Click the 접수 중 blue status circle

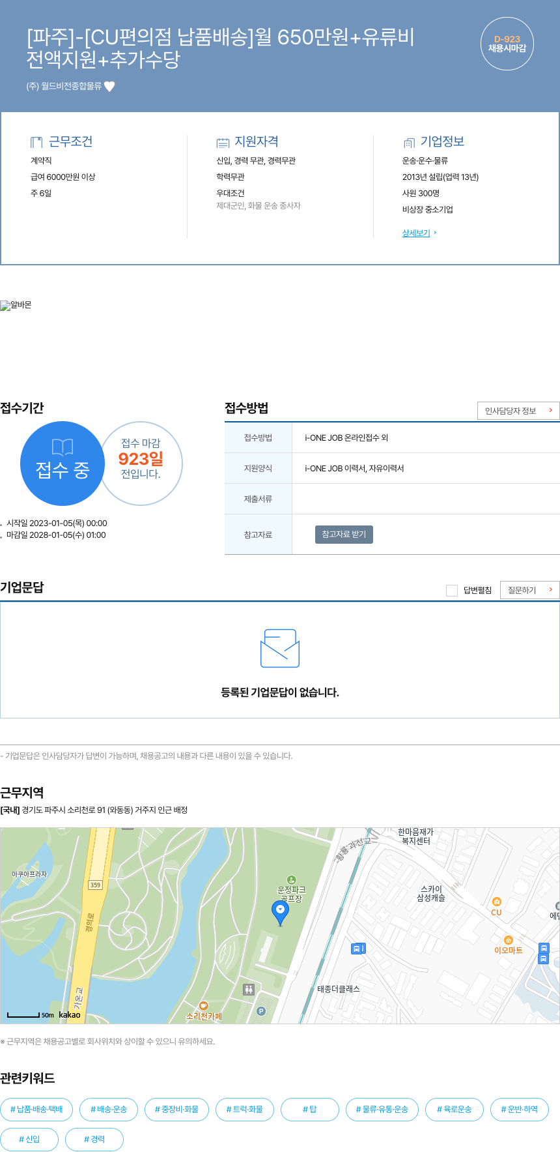(x=63, y=464)
